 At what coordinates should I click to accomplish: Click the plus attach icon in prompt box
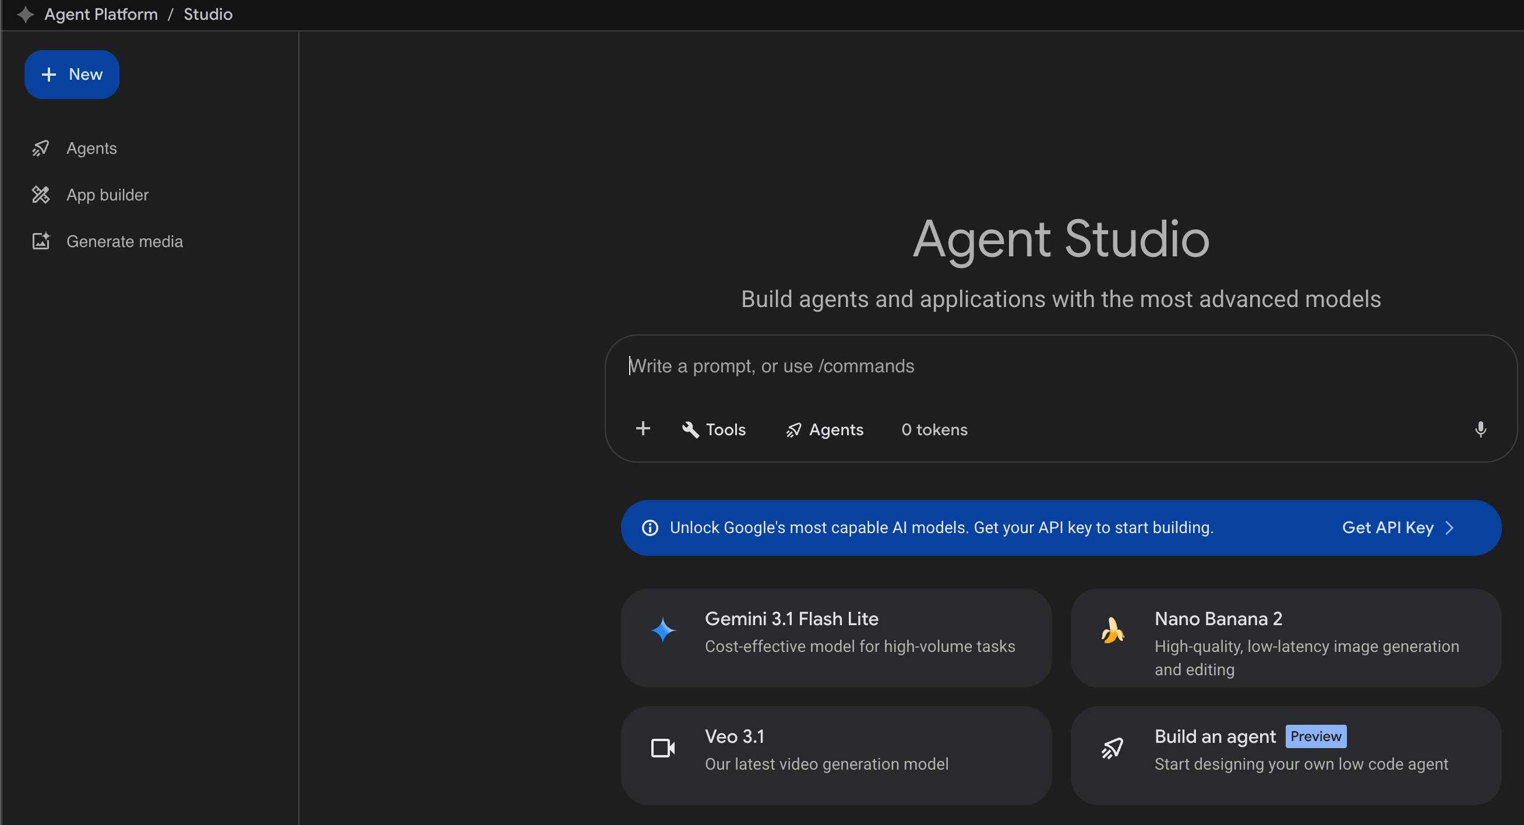(643, 428)
